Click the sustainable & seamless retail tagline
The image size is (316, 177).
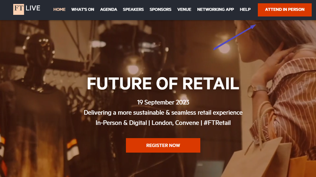pyautogui.click(x=163, y=112)
